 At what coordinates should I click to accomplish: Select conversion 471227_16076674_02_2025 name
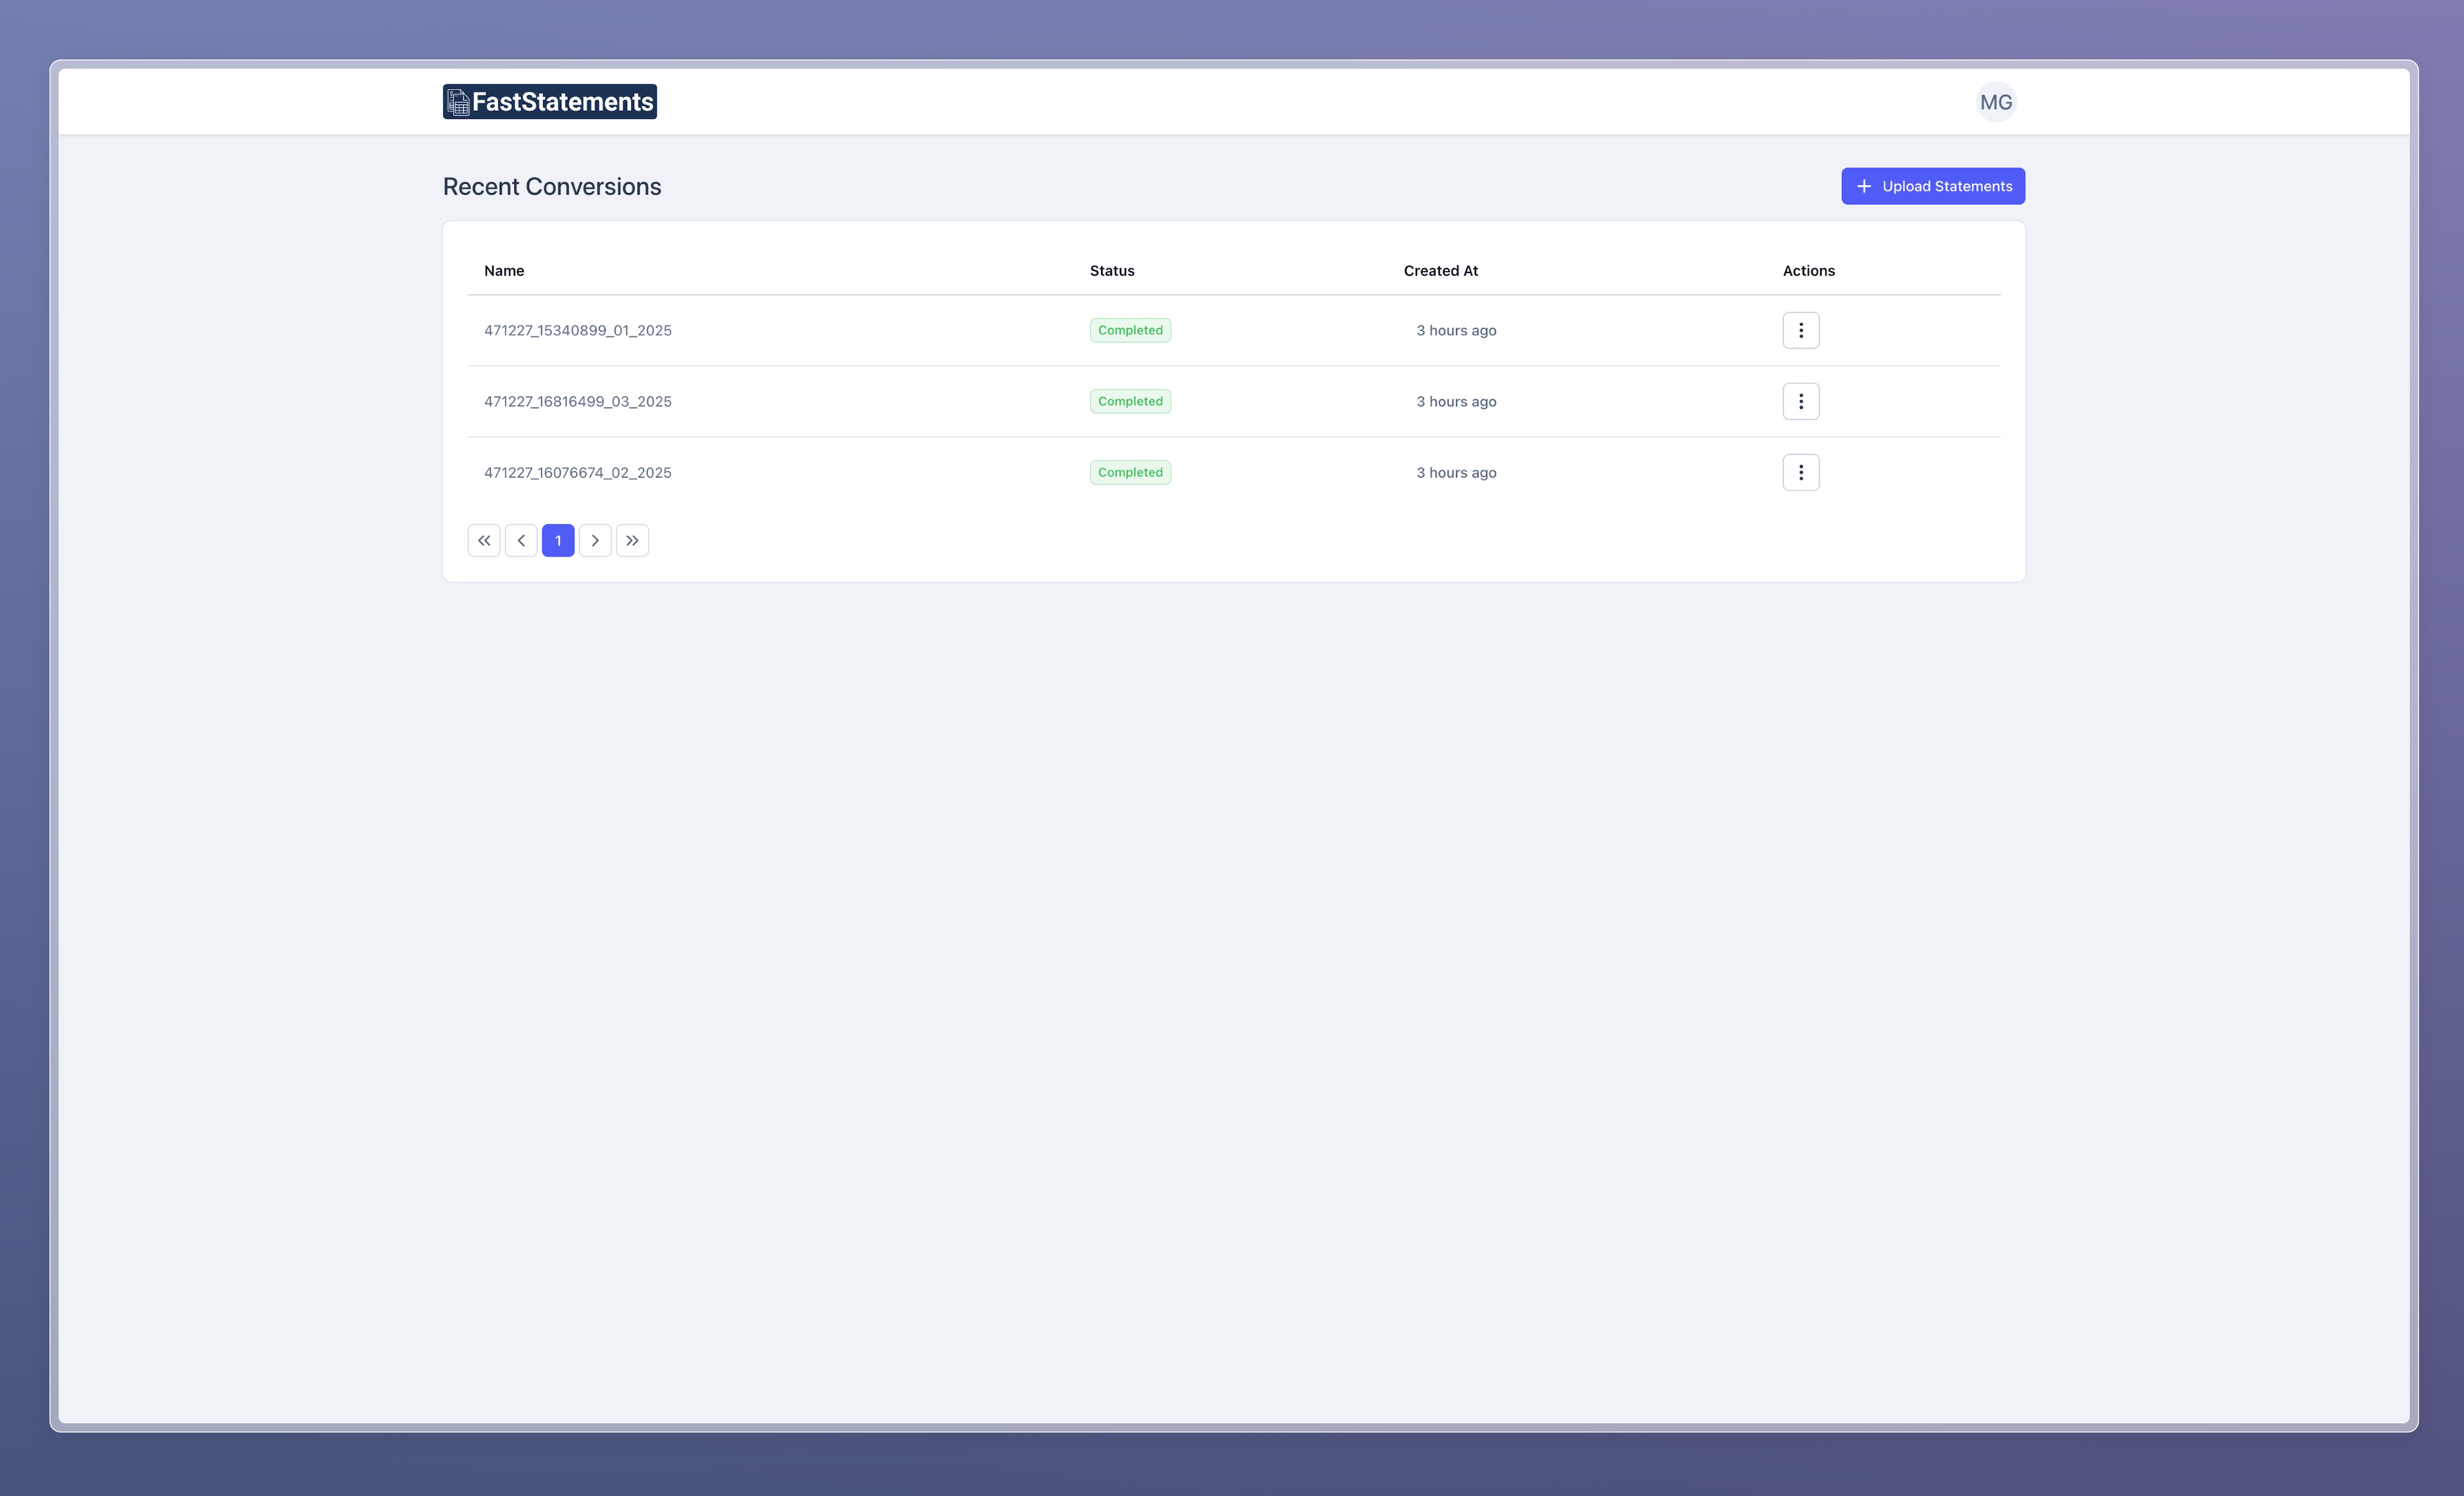(x=577, y=473)
